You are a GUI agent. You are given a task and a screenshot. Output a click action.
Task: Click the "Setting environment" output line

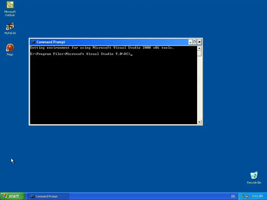coord(102,48)
